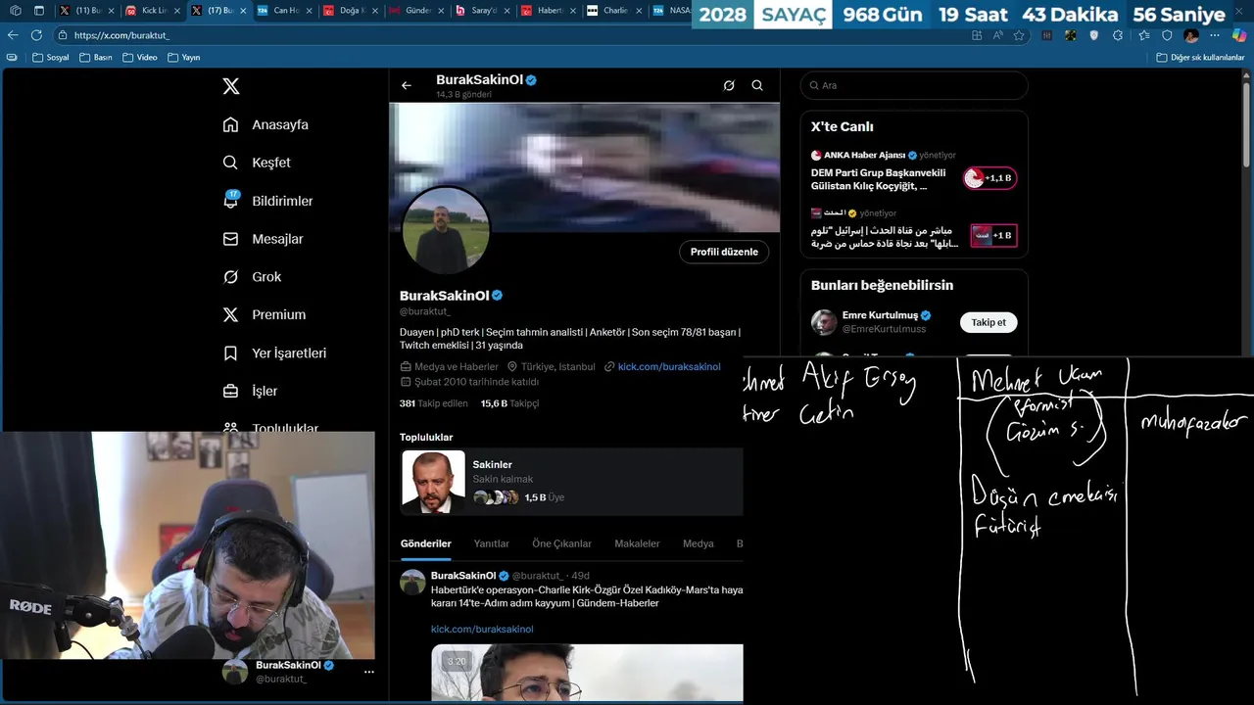Open the Sakinler community card
1254x705 pixels.
click(572, 482)
